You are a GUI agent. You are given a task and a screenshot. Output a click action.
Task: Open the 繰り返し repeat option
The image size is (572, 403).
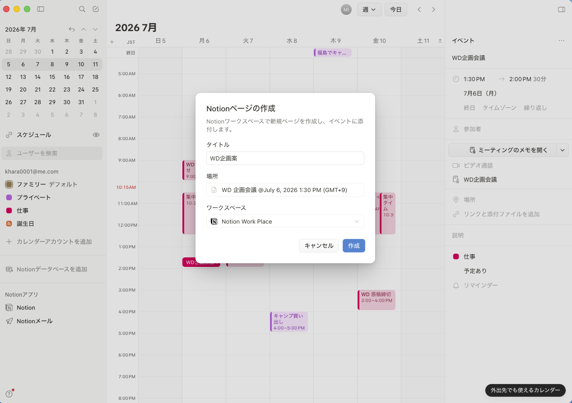535,108
